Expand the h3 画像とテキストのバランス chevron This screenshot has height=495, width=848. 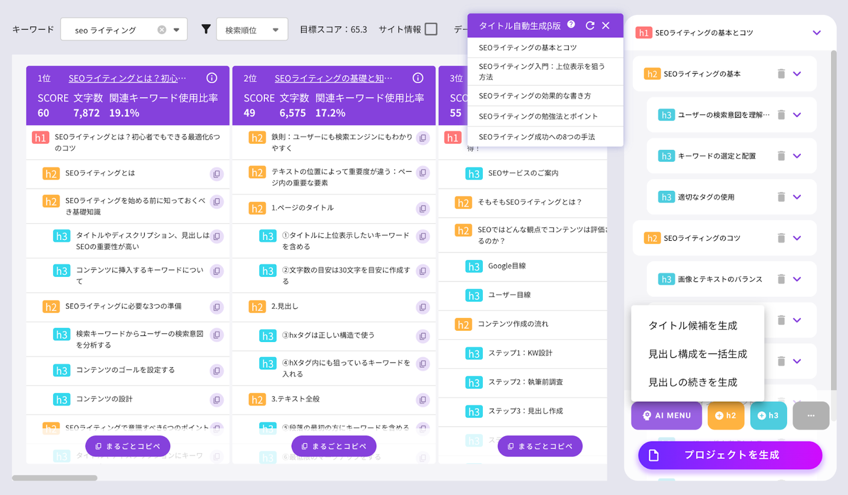coord(797,279)
